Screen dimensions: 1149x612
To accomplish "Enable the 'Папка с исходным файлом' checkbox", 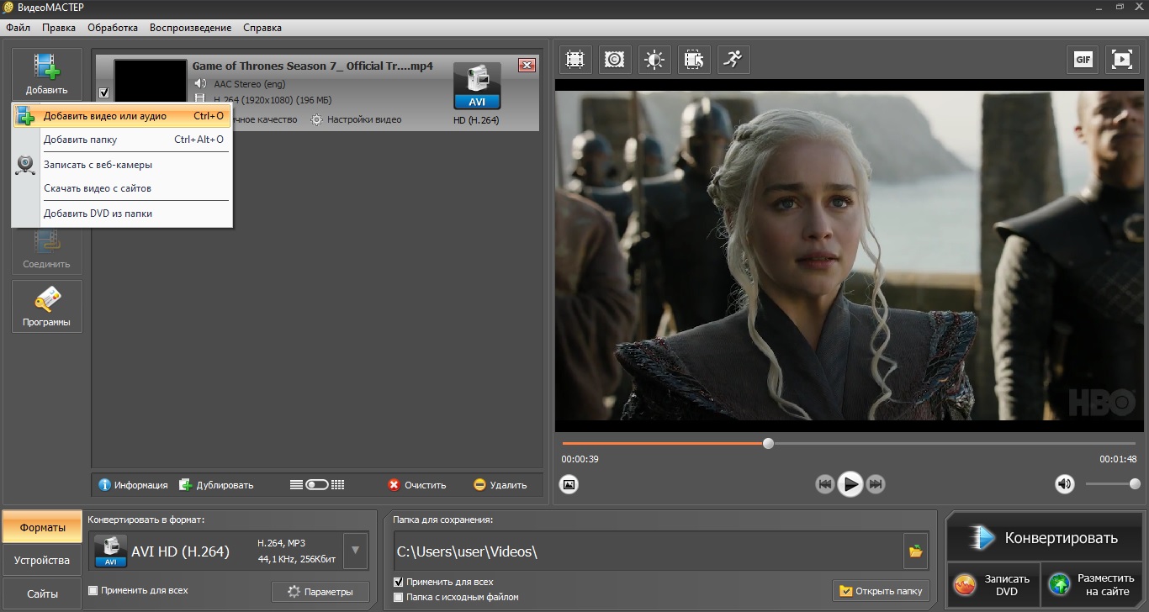I will coord(399,597).
